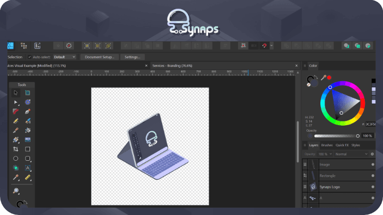Switch to the Brushes tab
383x215 pixels.
point(327,145)
